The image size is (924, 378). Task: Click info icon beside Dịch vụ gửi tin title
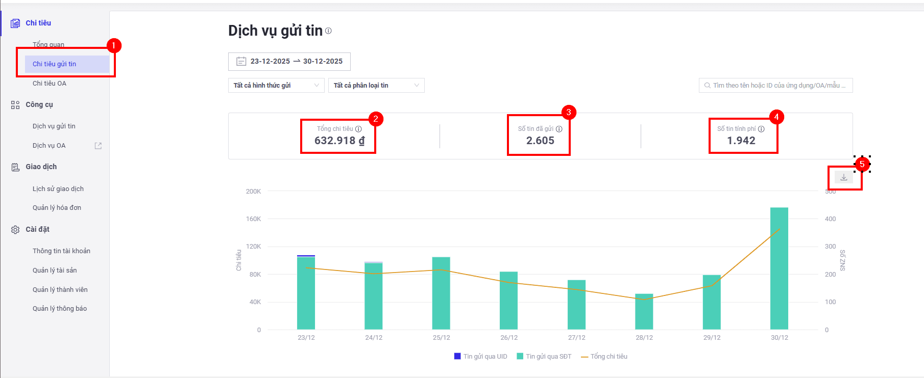coord(328,31)
